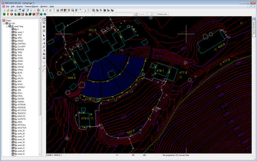Image resolution: width=257 pixels, height=161 pixels.
Task: Click the 479.6 elevation label on map
Action: click(85, 118)
